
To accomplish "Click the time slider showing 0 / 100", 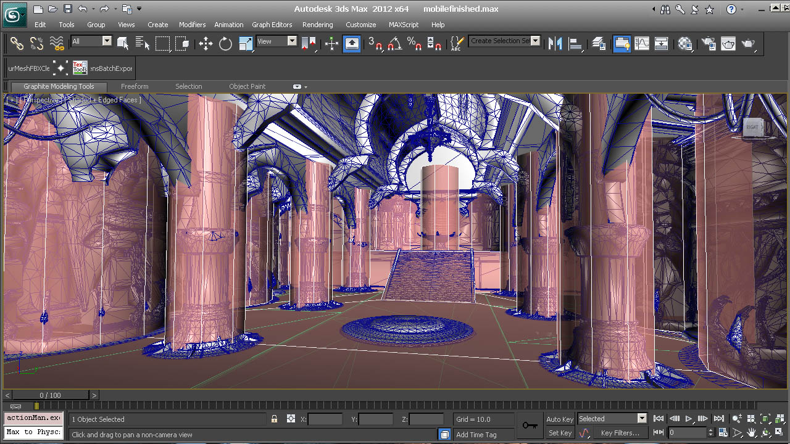I will (51, 395).
